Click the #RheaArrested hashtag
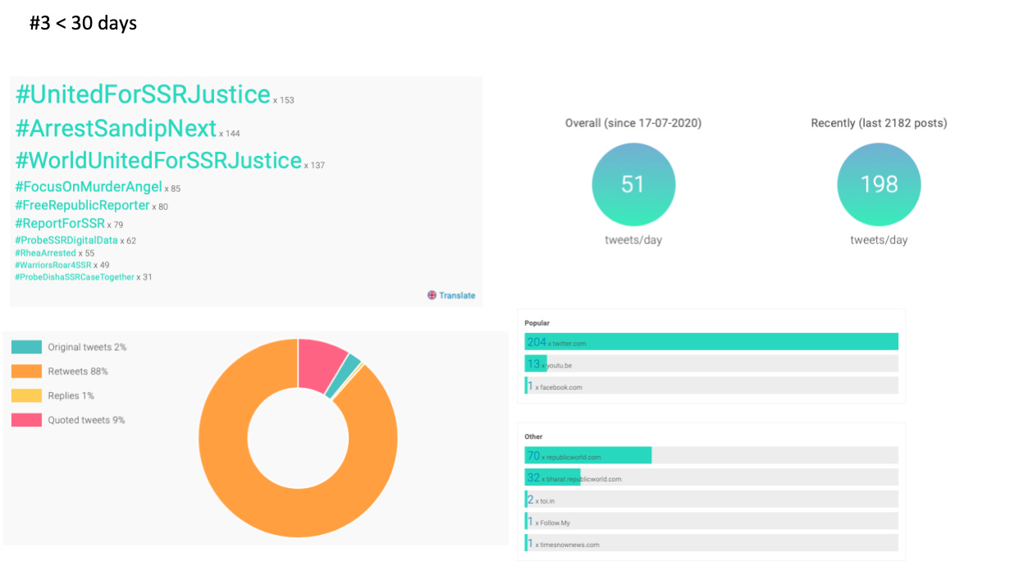The height and width of the screenshot is (571, 1028). click(x=45, y=254)
